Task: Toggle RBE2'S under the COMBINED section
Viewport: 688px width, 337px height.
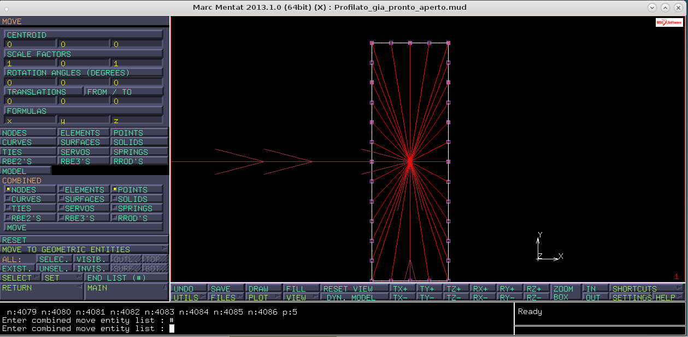Action: (x=30, y=218)
